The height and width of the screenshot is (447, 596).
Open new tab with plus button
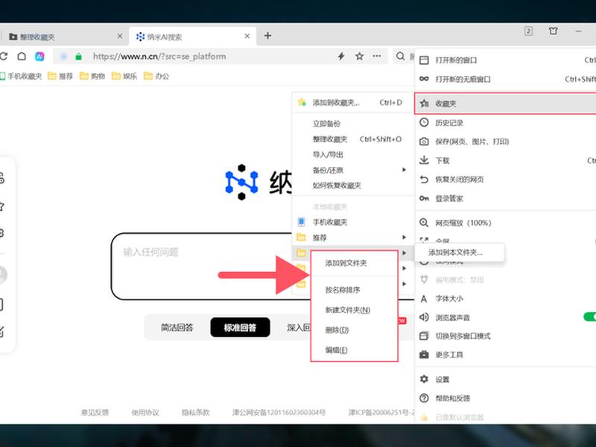(267, 36)
